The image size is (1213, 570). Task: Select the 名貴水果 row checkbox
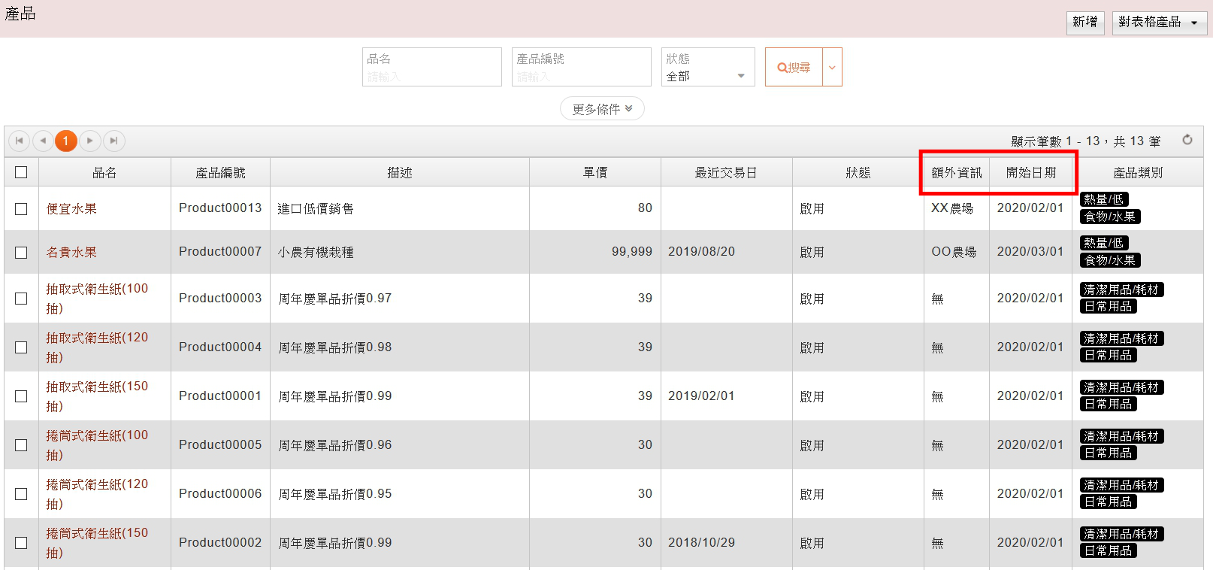[x=21, y=253]
